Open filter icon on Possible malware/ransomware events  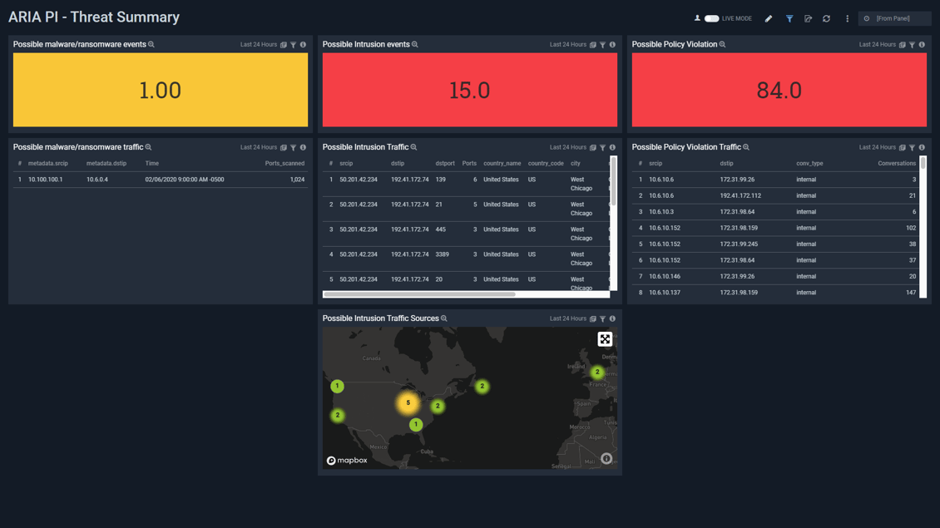pyautogui.click(x=292, y=44)
